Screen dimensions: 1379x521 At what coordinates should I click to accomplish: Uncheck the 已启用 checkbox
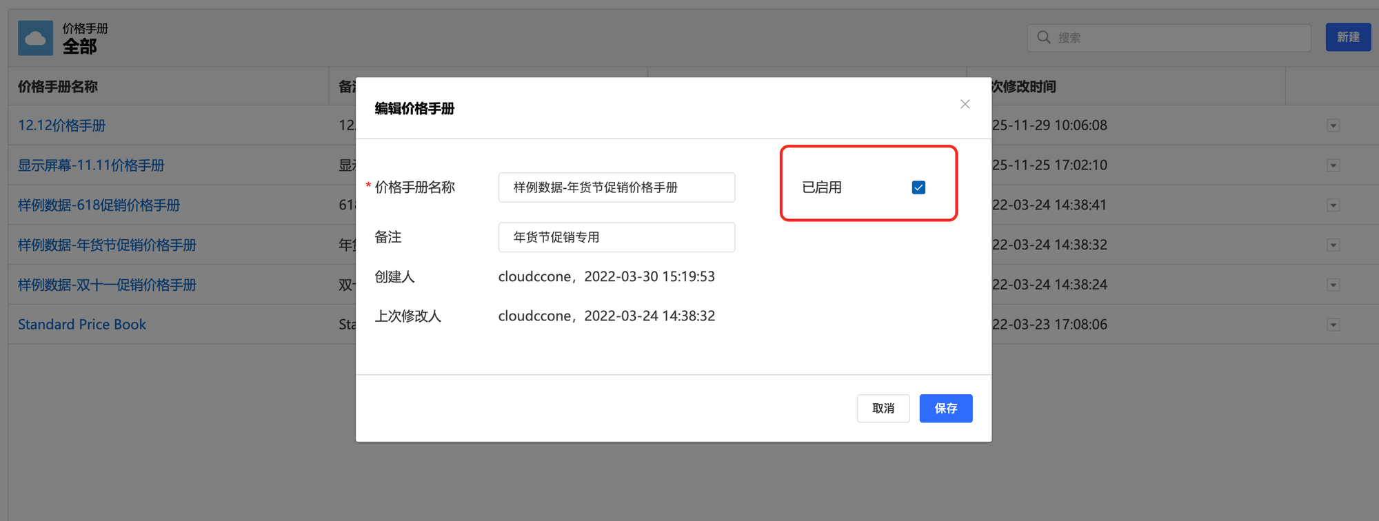pos(918,187)
